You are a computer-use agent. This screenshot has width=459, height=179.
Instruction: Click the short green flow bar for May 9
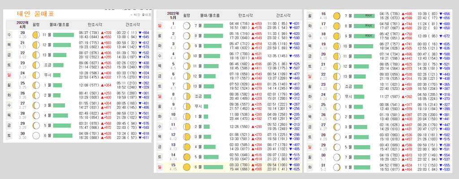[206, 107]
